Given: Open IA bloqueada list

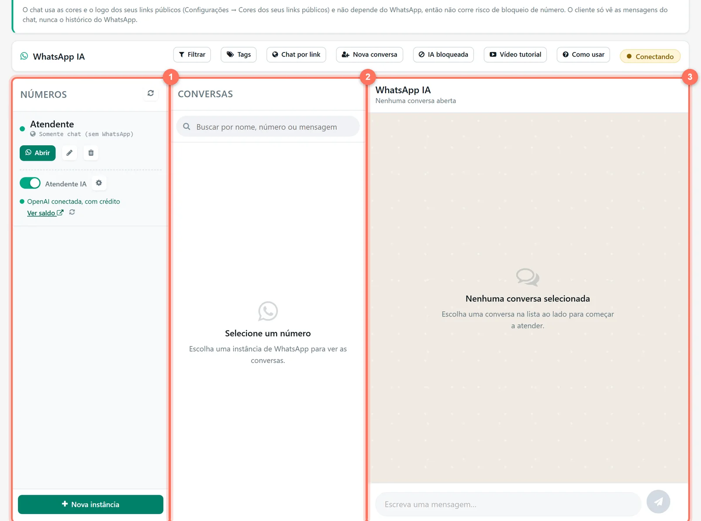Looking at the screenshot, I should [443, 55].
